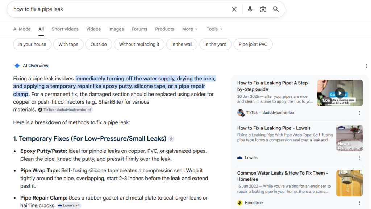Click the Lowe's favicon in sidebar
Viewport: 371px width, 209px height.
click(240, 158)
